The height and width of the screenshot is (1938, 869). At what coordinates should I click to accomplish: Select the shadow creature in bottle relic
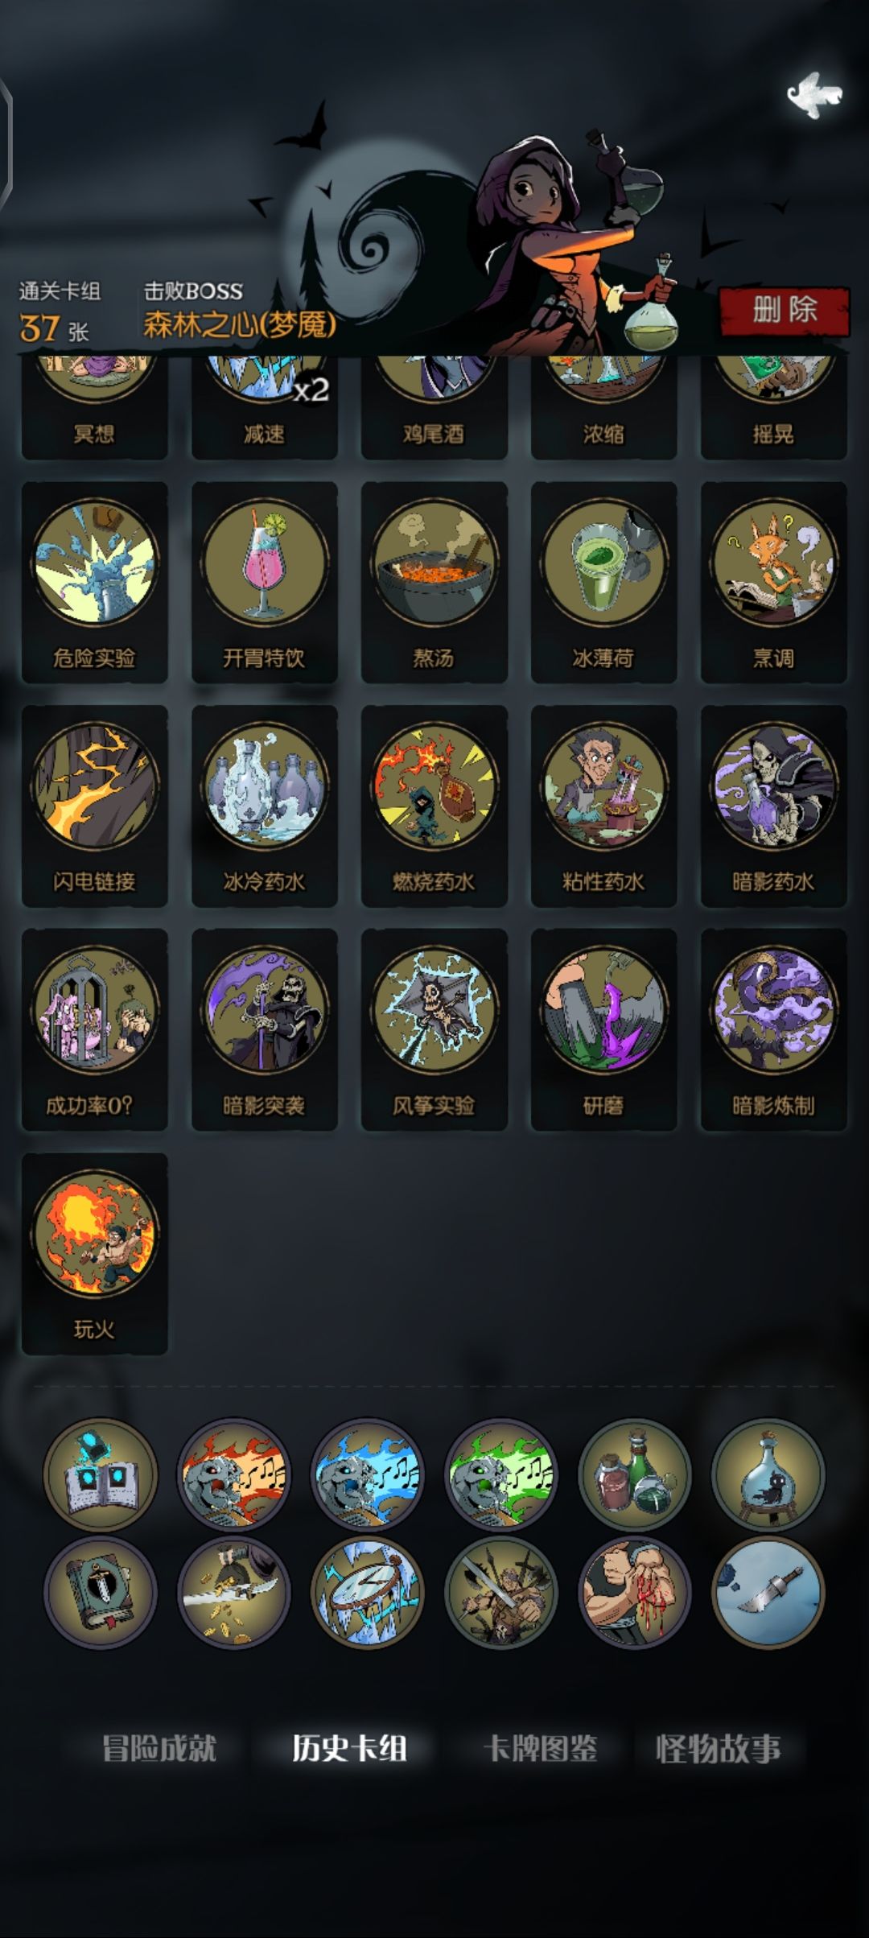768,1474
